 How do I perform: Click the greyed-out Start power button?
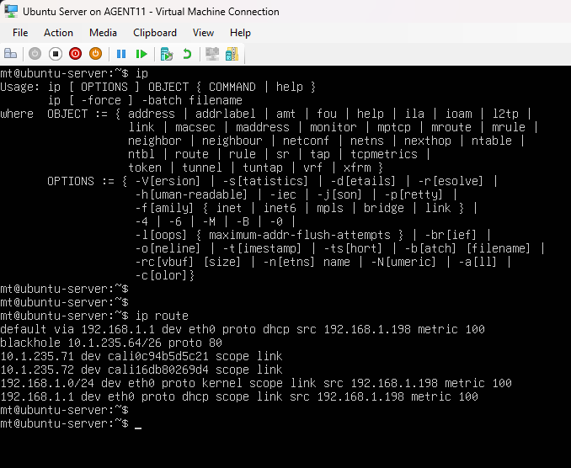coord(35,54)
